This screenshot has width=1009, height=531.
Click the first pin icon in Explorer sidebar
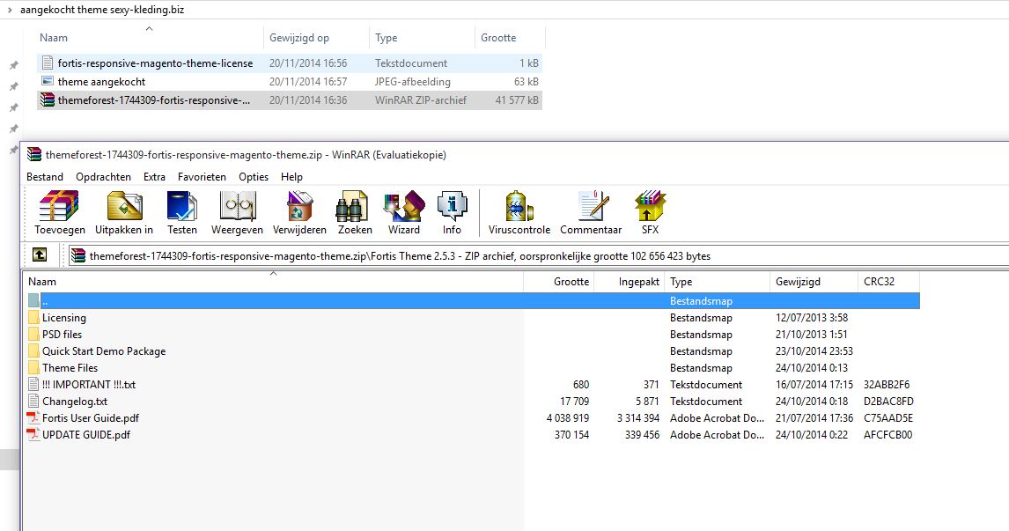click(x=13, y=65)
